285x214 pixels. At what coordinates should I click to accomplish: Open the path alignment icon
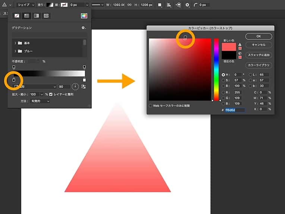[x=169, y=5]
